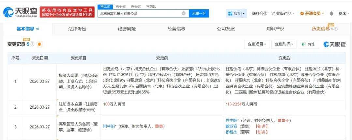
Task: Click the 序号 column header
Action: [15, 58]
